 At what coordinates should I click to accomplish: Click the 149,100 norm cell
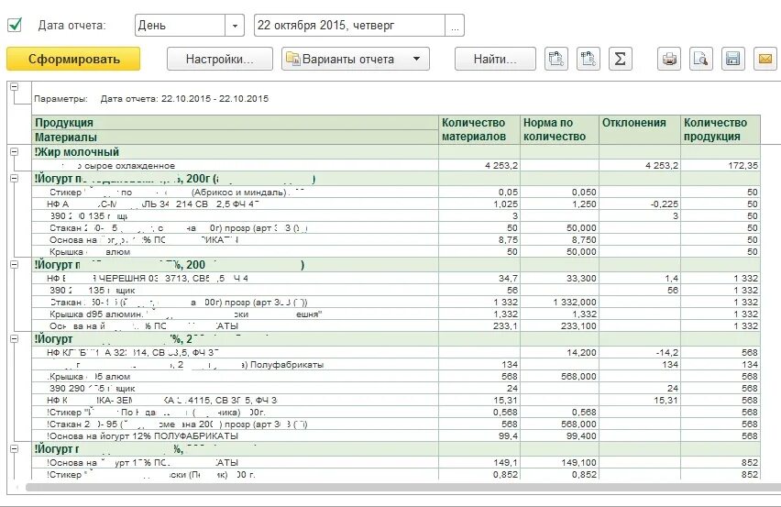(559, 463)
